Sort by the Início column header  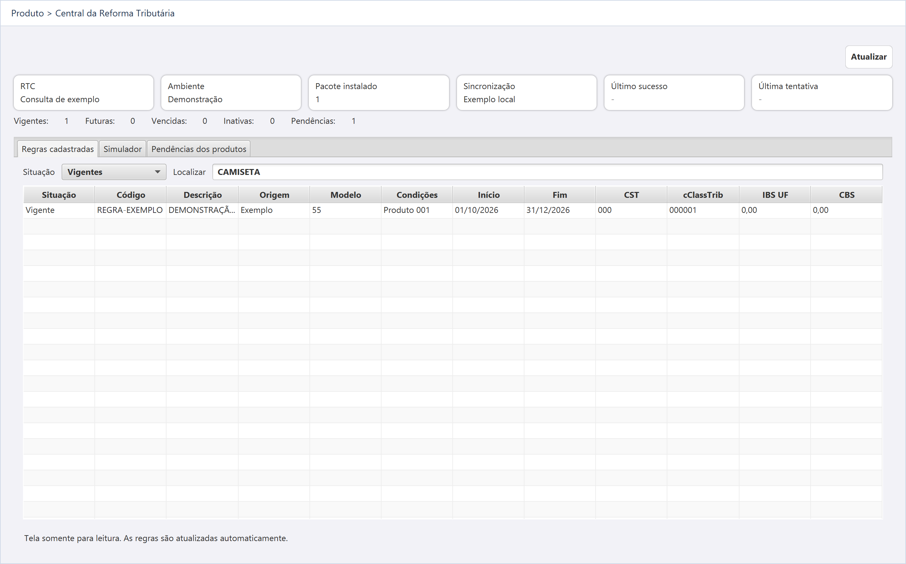pos(488,195)
